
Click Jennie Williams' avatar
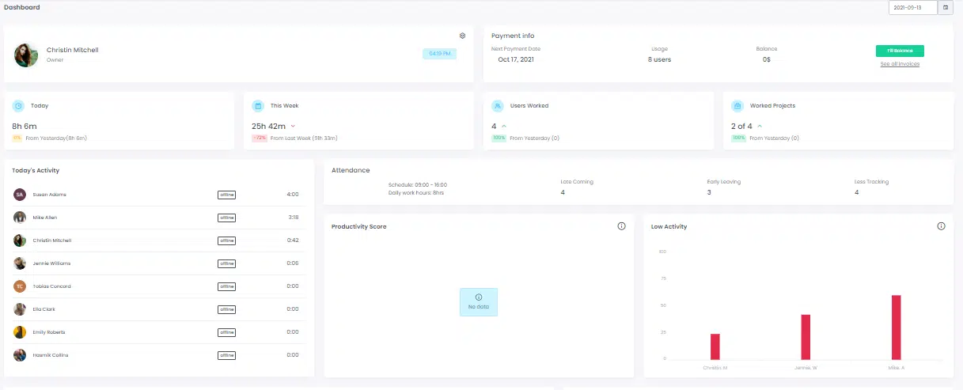pos(20,263)
